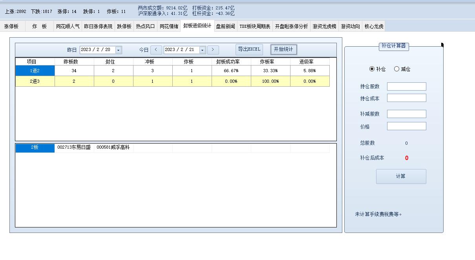Screen dimensions: 475x260
Task: Click the 导出EXCEL button
Action: (x=249, y=49)
